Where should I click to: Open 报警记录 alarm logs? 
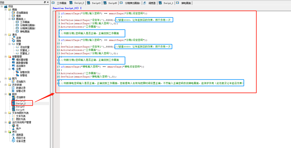[21, 91]
